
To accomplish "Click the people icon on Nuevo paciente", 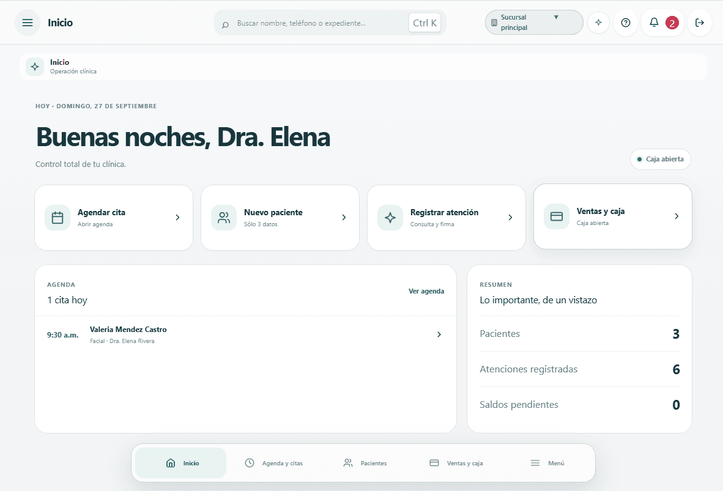I will pos(224,218).
